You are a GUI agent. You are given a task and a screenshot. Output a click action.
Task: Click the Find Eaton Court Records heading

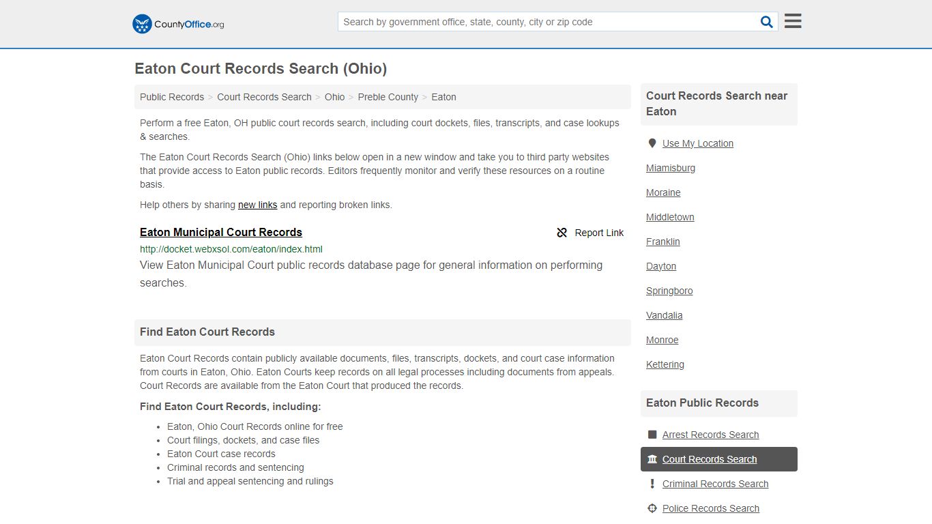pos(207,332)
